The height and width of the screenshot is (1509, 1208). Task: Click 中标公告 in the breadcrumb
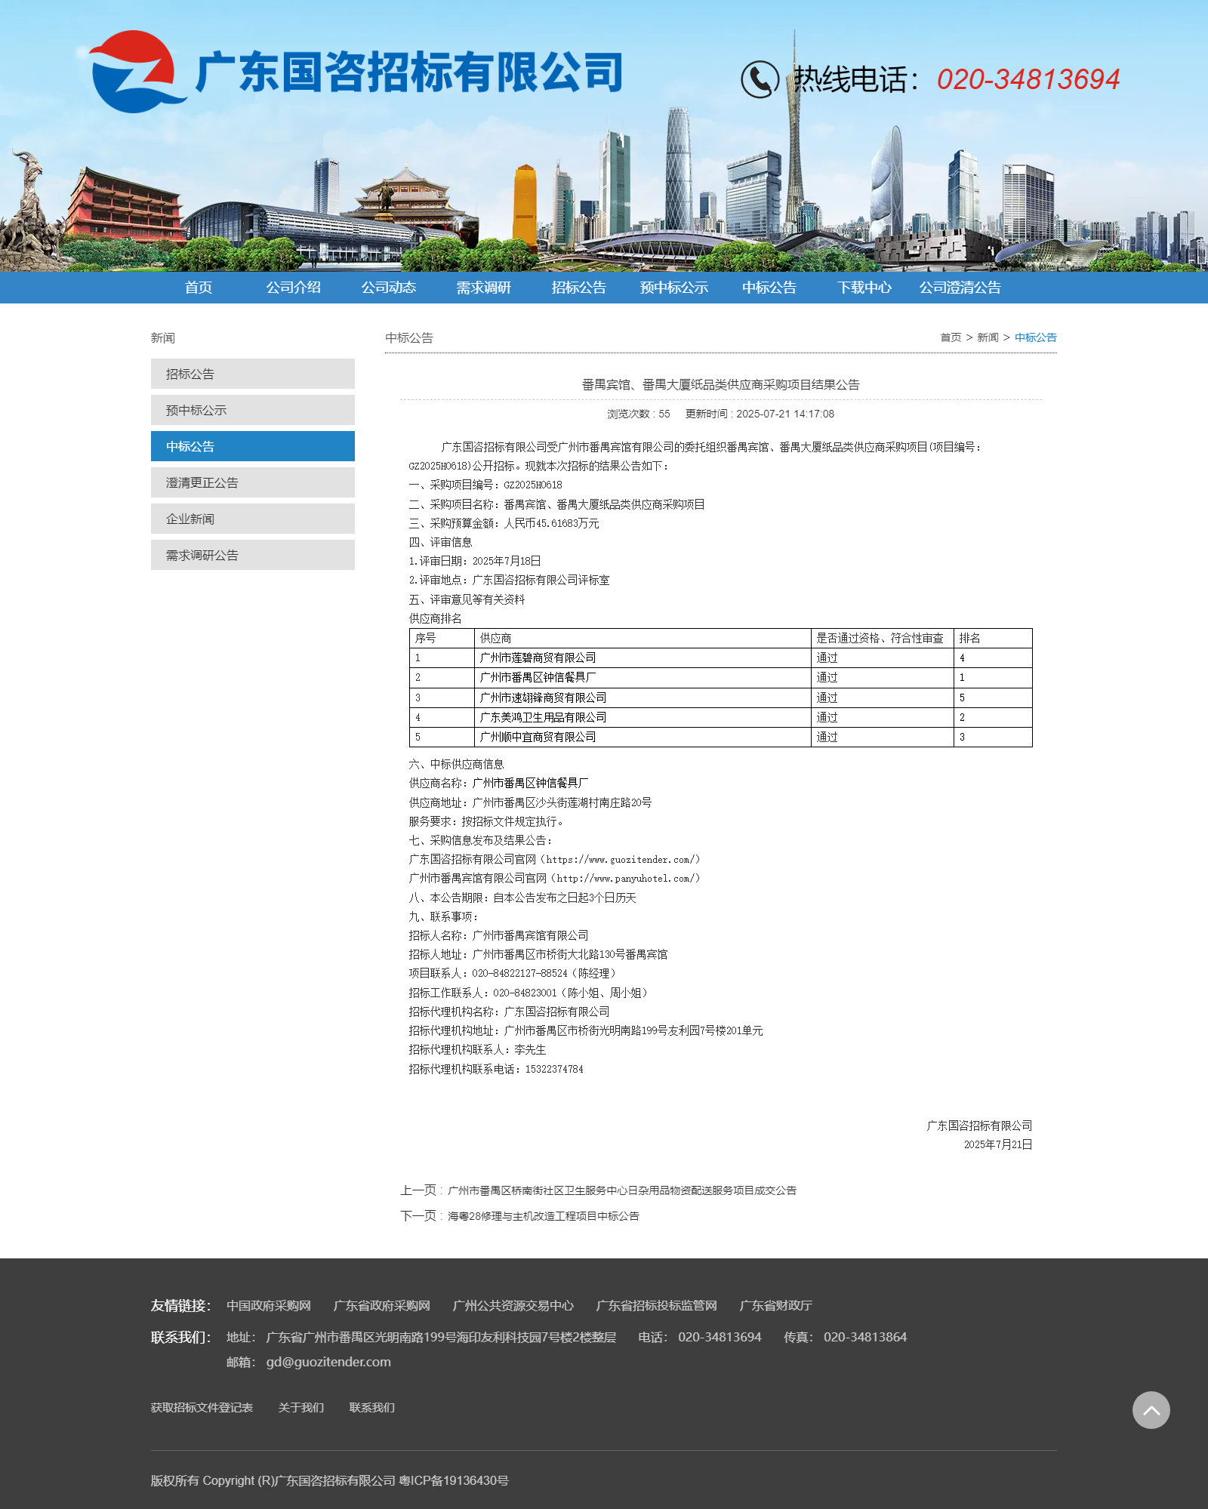coord(1036,337)
